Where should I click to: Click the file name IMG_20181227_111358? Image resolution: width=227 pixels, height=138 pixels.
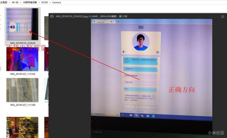coord(23,105)
